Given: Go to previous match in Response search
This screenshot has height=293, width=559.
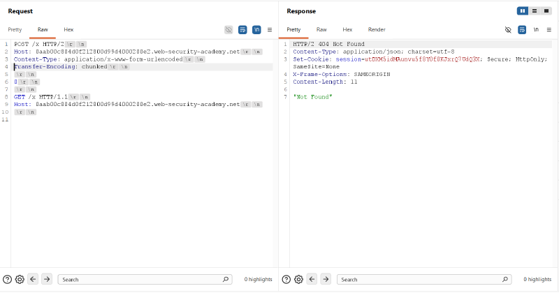Looking at the screenshot, I should [x=312, y=279].
